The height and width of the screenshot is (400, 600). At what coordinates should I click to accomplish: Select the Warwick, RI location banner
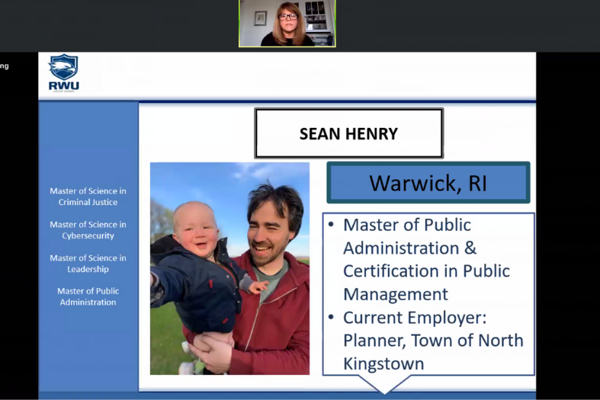[428, 183]
